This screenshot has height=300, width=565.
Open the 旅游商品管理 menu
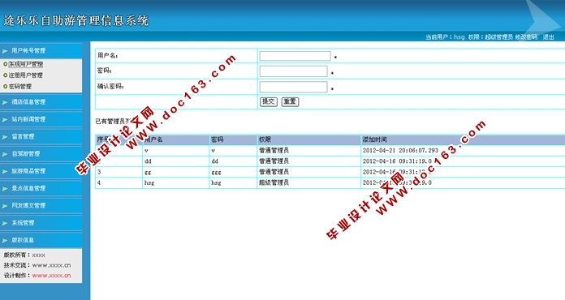28,171
